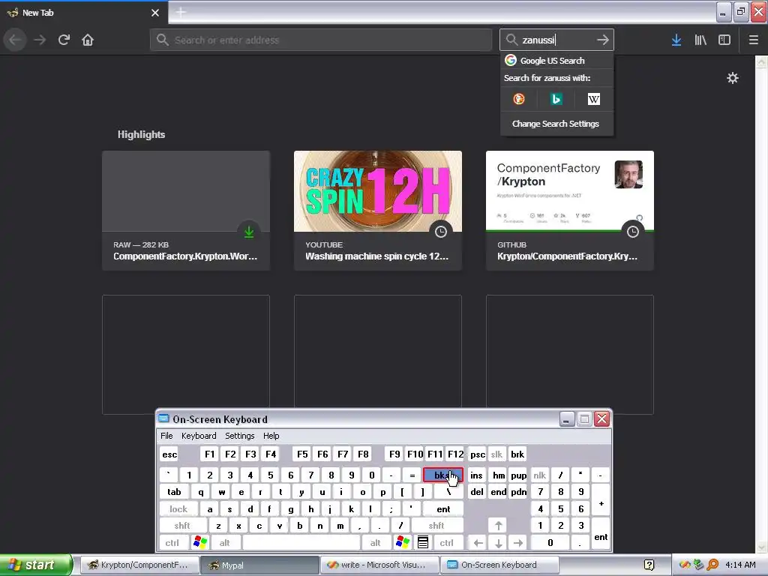
Task: Focus the Search or enter address bar
Action: tap(321, 40)
